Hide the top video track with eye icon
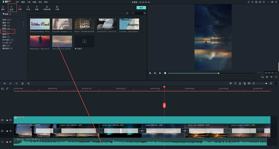The width and height of the screenshot is (279, 149). coord(11,120)
